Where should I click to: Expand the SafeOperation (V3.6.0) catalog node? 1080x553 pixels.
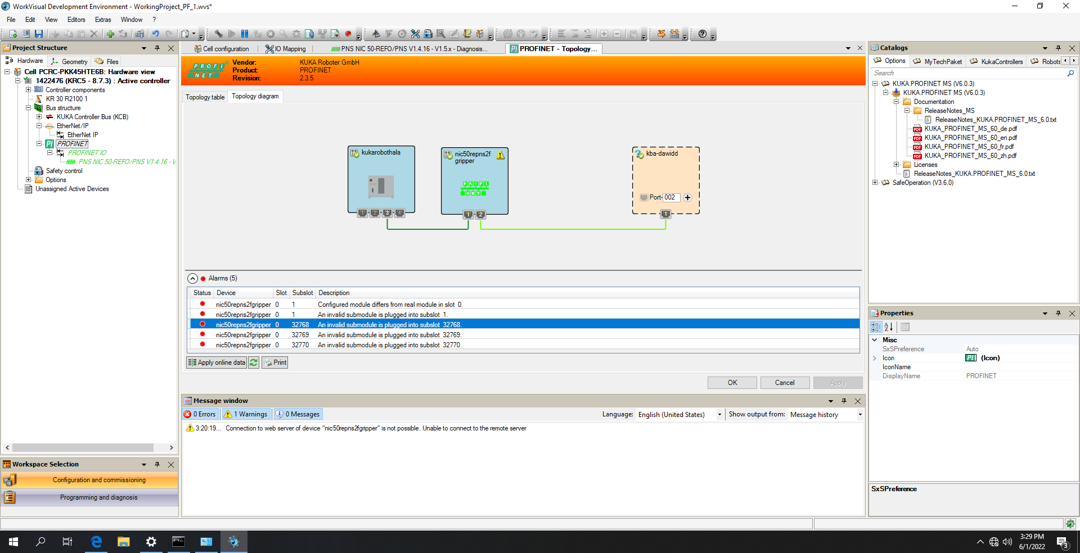pos(875,183)
